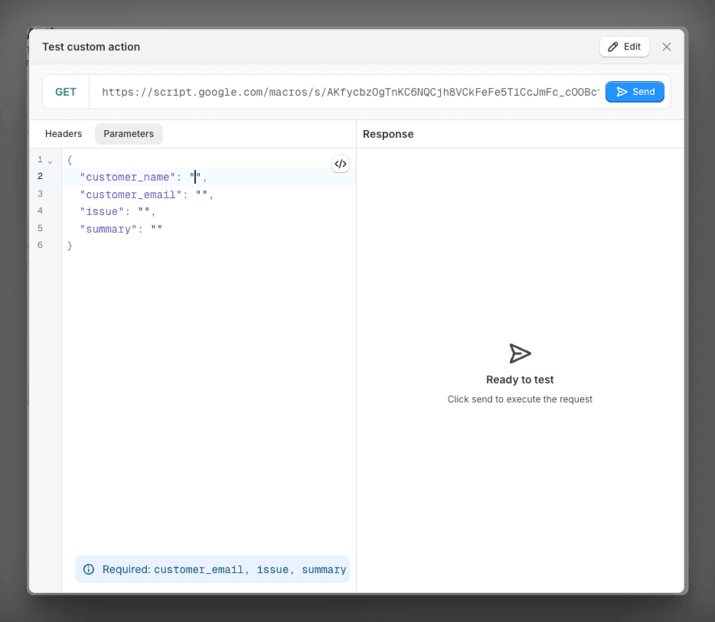Toggle the code format icon in editor
Viewport: 715px width, 622px height.
340,164
